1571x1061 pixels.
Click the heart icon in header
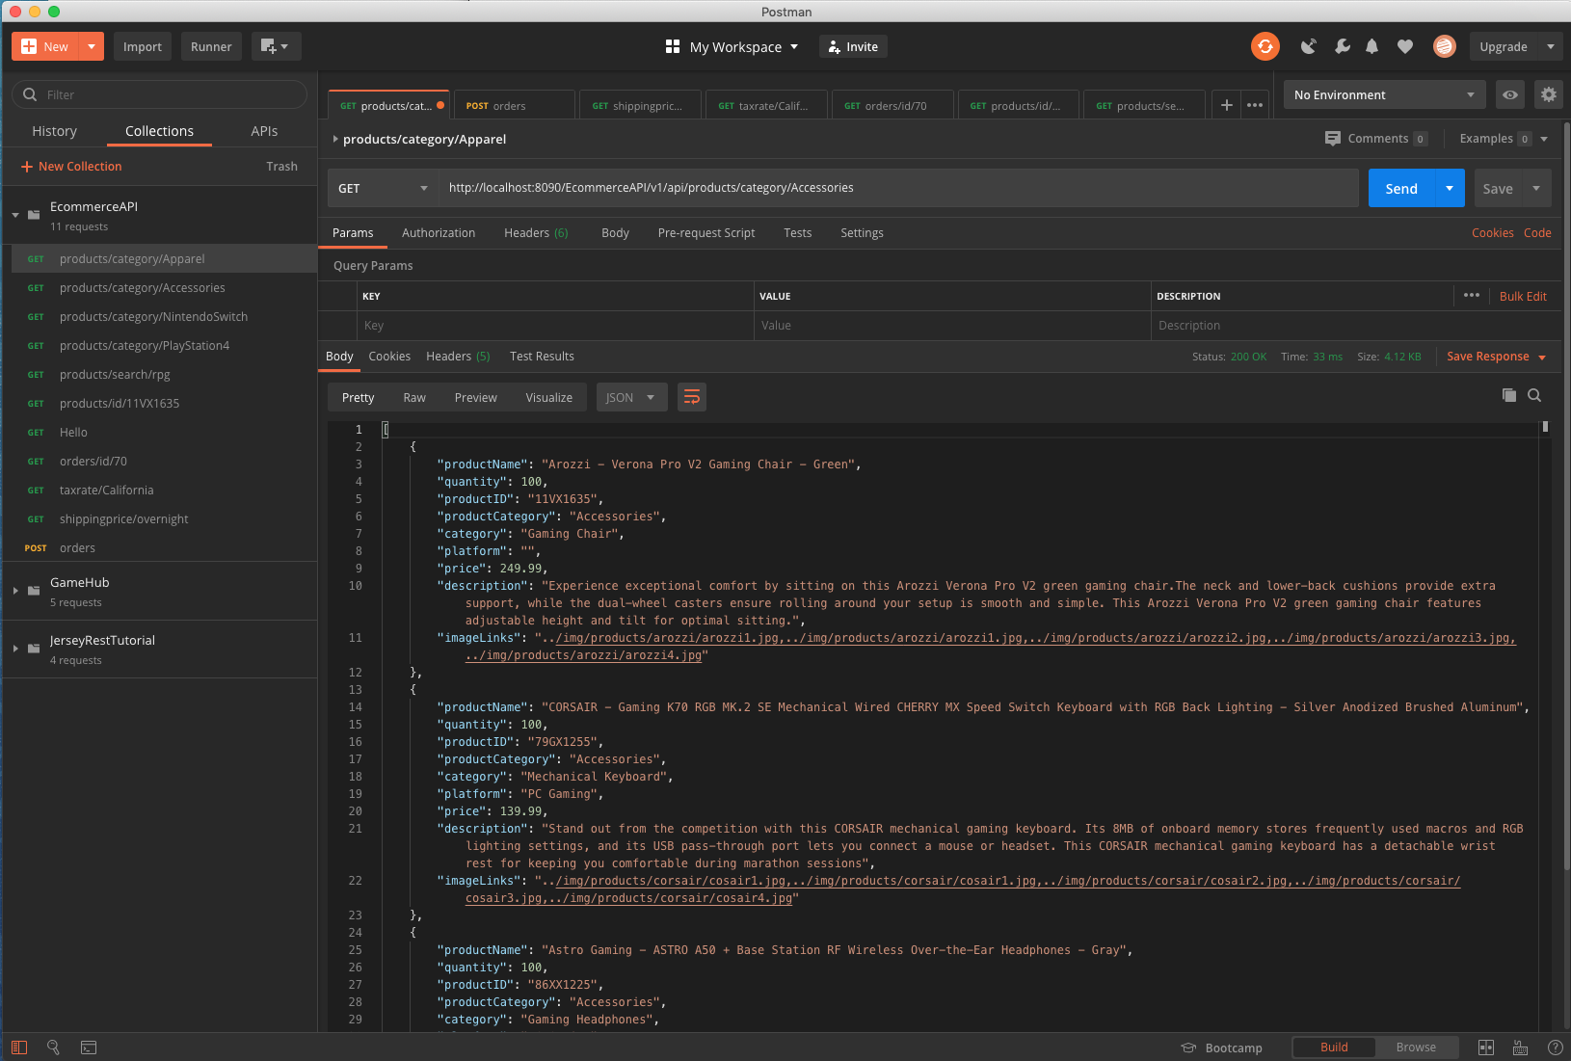[1405, 46]
